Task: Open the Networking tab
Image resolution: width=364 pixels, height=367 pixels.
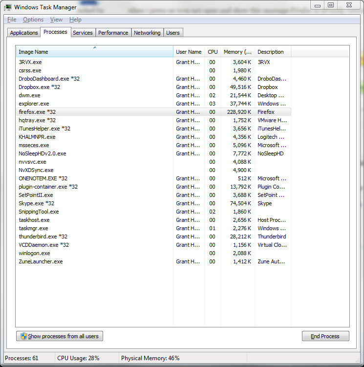Action: coord(147,33)
